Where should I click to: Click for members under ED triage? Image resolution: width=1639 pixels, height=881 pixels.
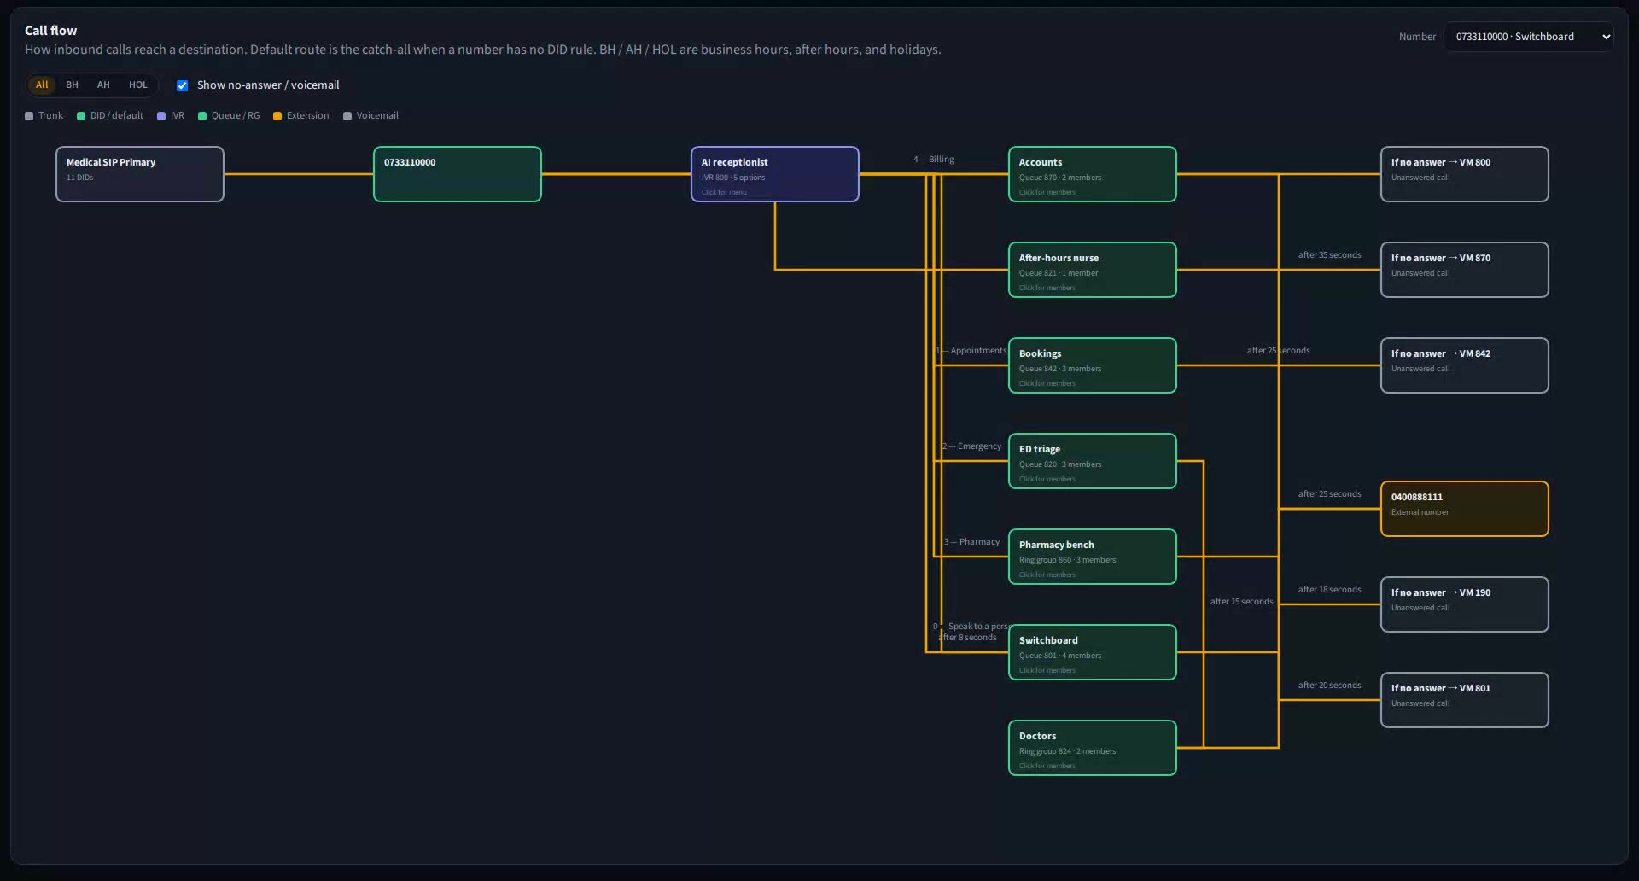tap(1047, 479)
